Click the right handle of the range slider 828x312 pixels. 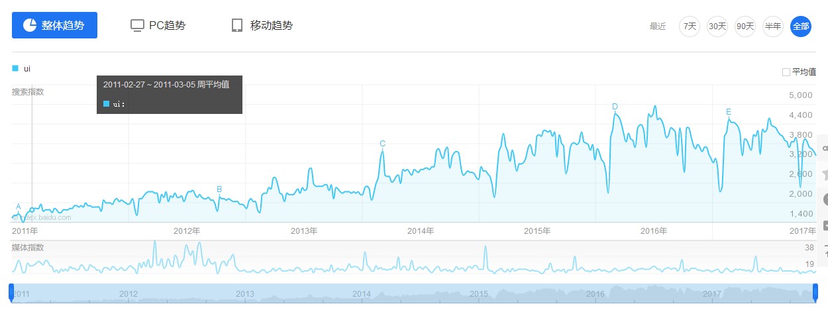point(816,292)
